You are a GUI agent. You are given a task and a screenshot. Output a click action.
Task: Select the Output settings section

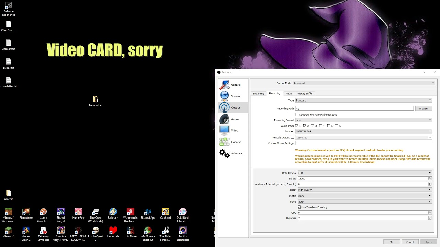pyautogui.click(x=233, y=108)
